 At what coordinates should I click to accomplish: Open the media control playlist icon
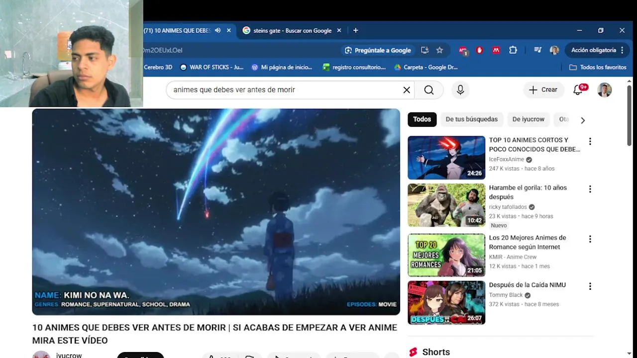pyautogui.click(x=537, y=50)
